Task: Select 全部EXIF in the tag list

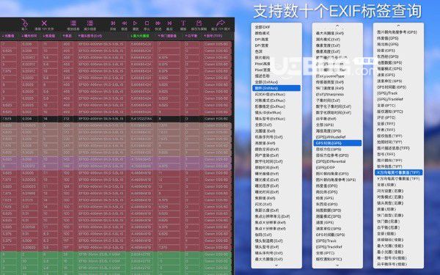Action: (263, 27)
